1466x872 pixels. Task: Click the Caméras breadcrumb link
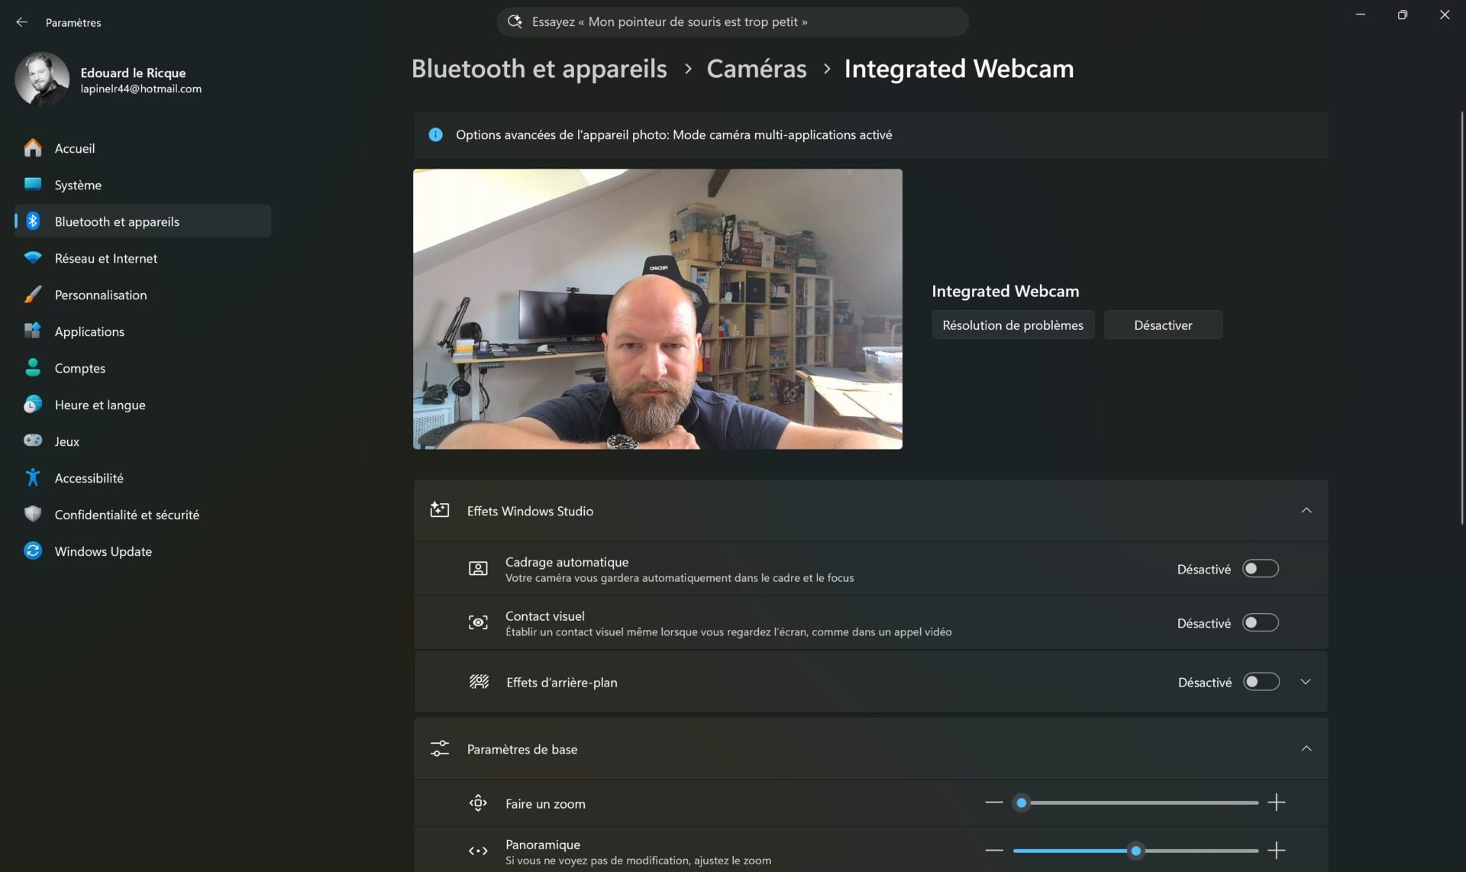pos(756,69)
